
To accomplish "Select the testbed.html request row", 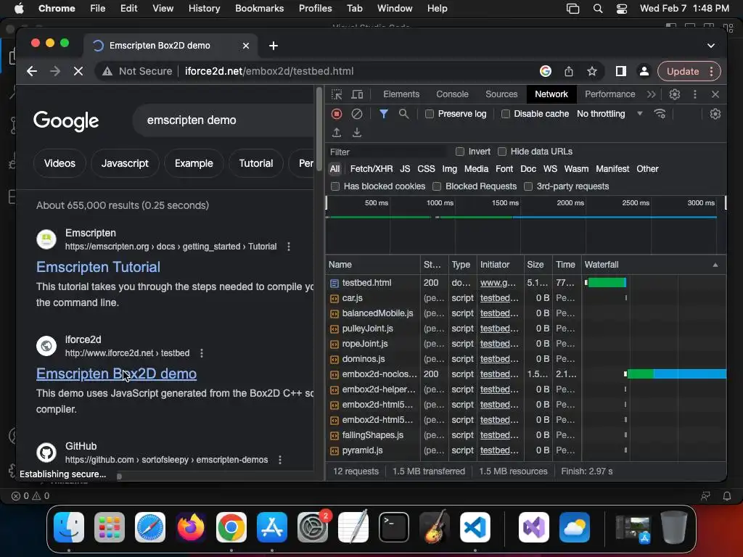I will coord(526,283).
